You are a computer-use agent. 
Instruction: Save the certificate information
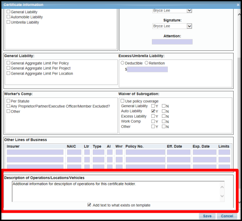coord(207,216)
